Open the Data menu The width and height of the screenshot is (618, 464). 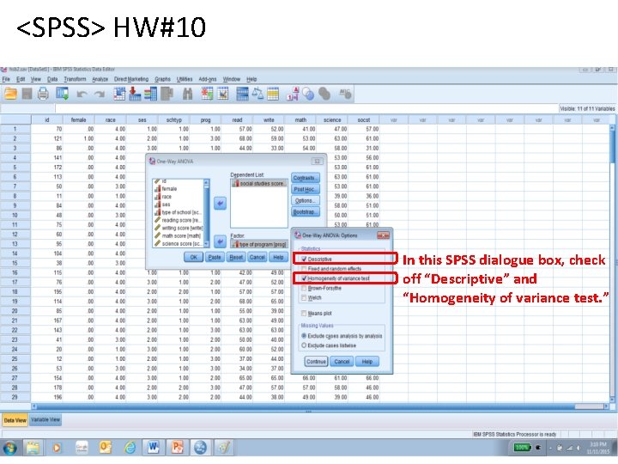tap(52, 79)
